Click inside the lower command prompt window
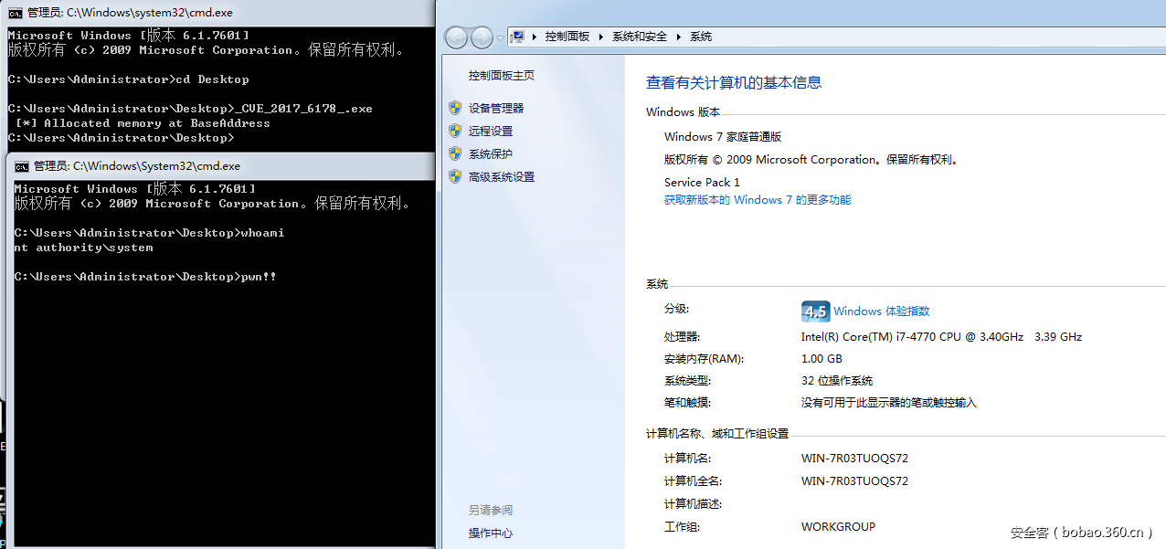 coord(219,365)
